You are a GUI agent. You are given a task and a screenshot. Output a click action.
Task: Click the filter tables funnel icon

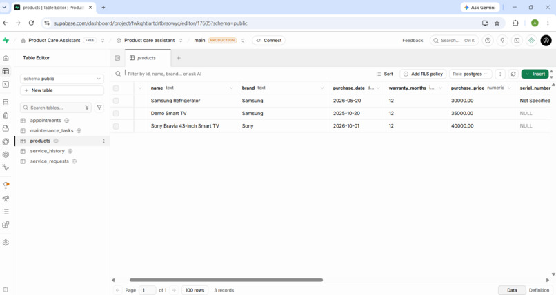tap(99, 108)
